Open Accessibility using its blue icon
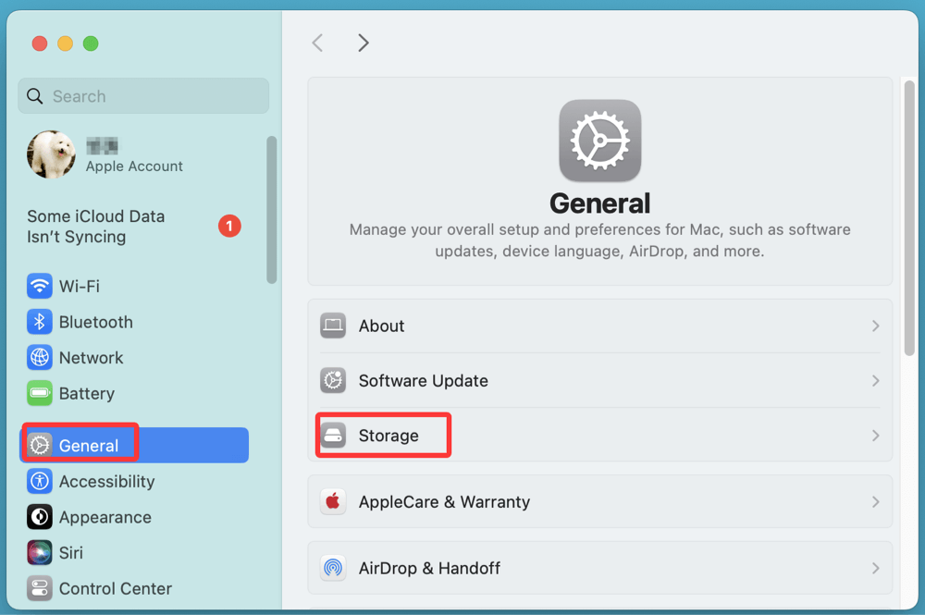Screen dimensions: 925x615 pyautogui.click(x=39, y=481)
